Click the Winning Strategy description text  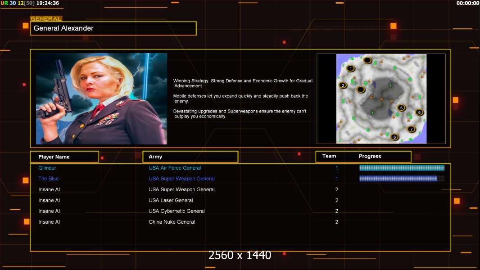(x=243, y=83)
